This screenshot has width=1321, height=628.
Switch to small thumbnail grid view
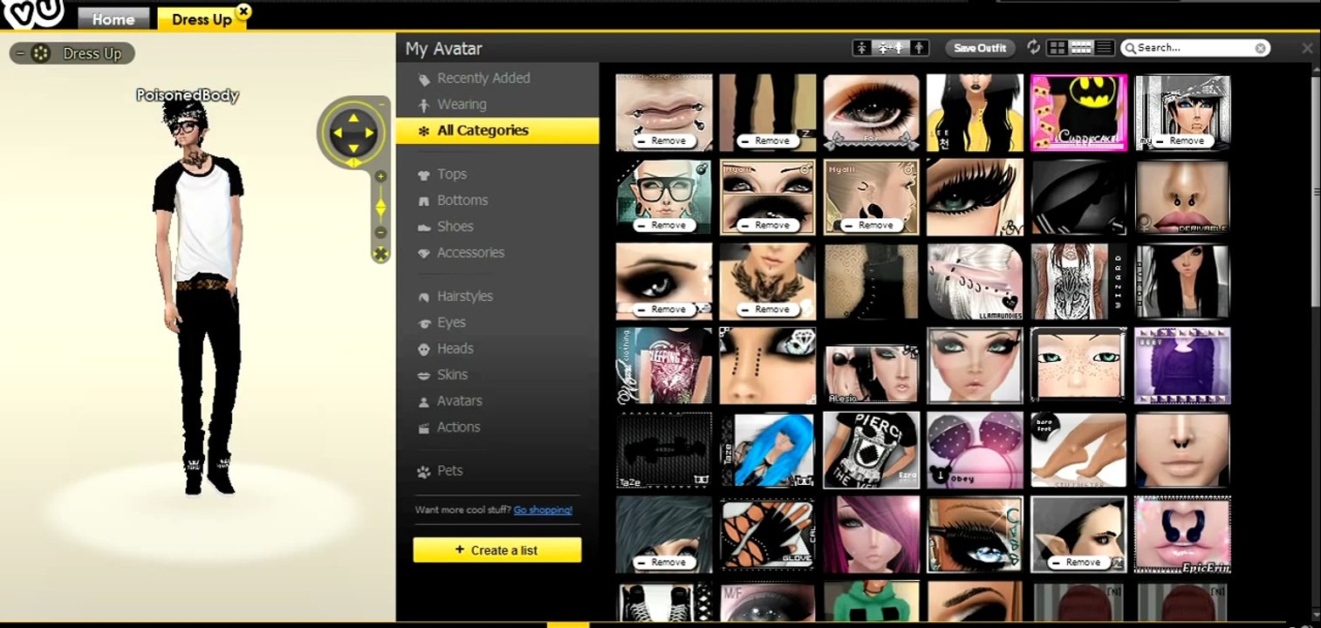tap(1081, 48)
